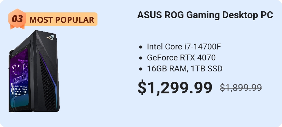Click the orange 03 rank badge
The width and height of the screenshot is (282, 127).
pyautogui.click(x=17, y=19)
